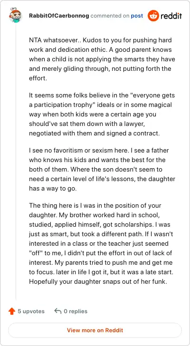The image size is (190, 346).
Task: Click the quoted phrase "everyone gets a participation trophy"
Action: click(x=102, y=100)
